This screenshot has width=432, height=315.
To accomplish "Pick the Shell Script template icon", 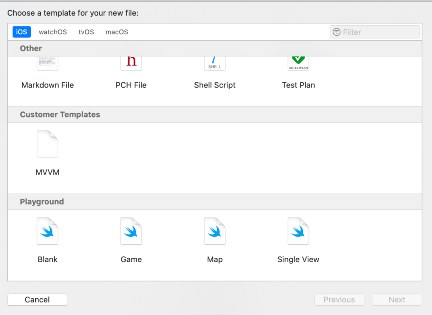I will pos(215,64).
